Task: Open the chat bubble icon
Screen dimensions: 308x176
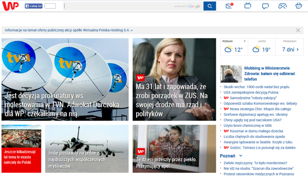Action: coord(265,6)
